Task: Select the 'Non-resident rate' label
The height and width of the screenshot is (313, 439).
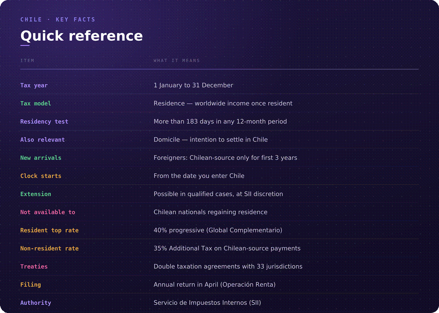Action: pos(49,248)
